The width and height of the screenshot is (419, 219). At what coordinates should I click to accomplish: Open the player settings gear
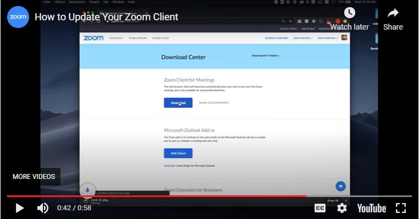(342, 208)
